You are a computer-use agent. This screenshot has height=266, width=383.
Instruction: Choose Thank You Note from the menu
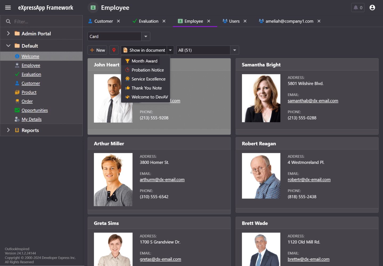click(x=147, y=88)
